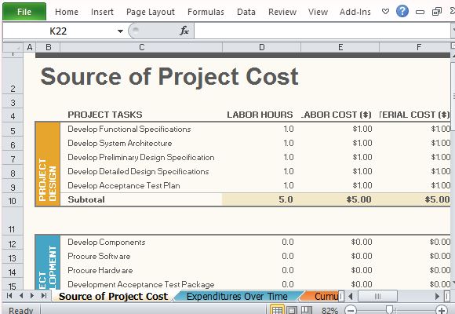Open the Review ribbon tab

click(282, 12)
